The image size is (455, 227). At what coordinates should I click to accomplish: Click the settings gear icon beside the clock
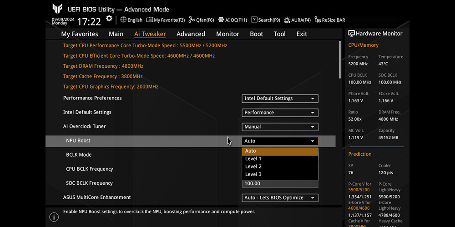[109, 19]
